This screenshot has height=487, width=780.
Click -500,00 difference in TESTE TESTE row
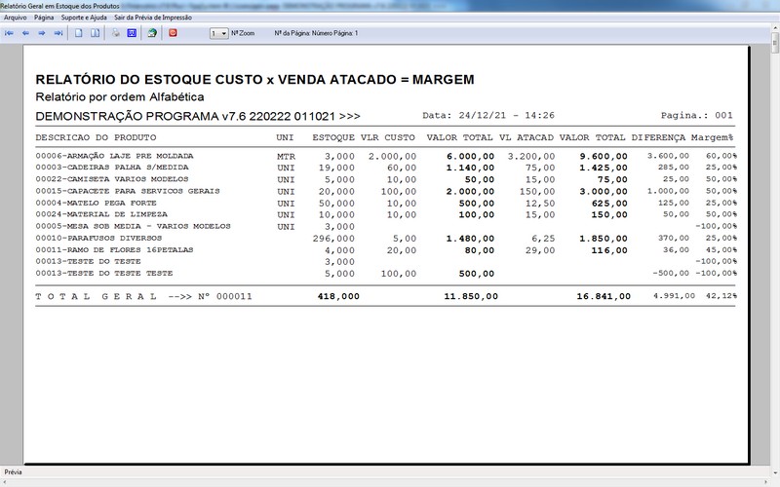671,274
